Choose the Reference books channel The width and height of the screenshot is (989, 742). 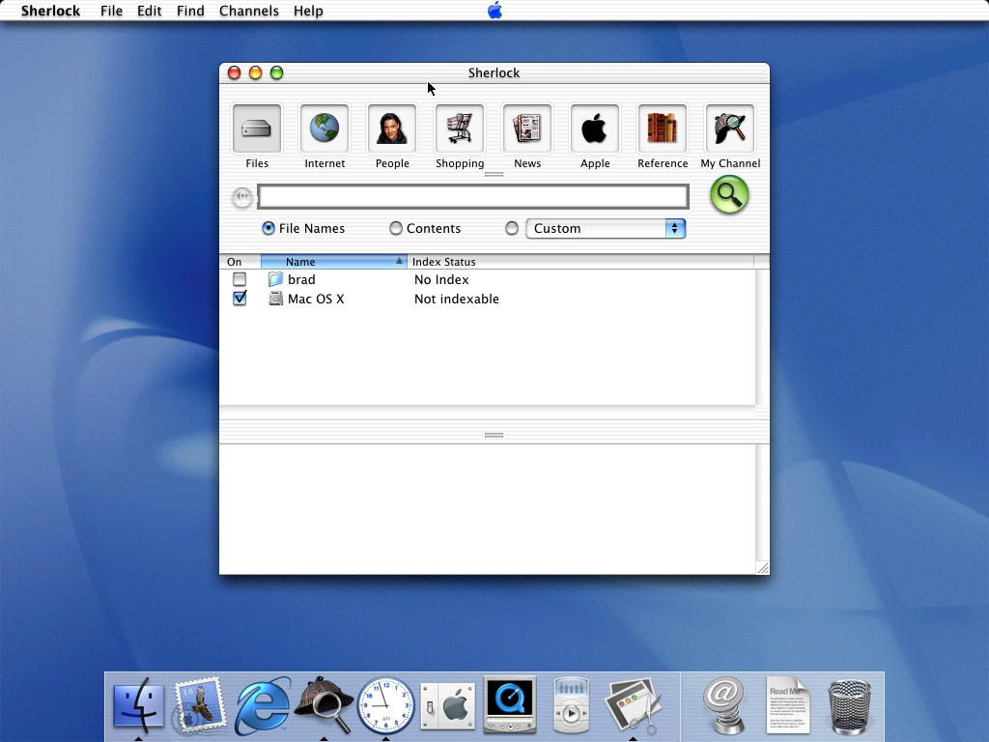coord(663,129)
